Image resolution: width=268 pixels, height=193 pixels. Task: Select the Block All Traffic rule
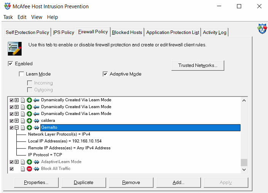click(x=56, y=169)
